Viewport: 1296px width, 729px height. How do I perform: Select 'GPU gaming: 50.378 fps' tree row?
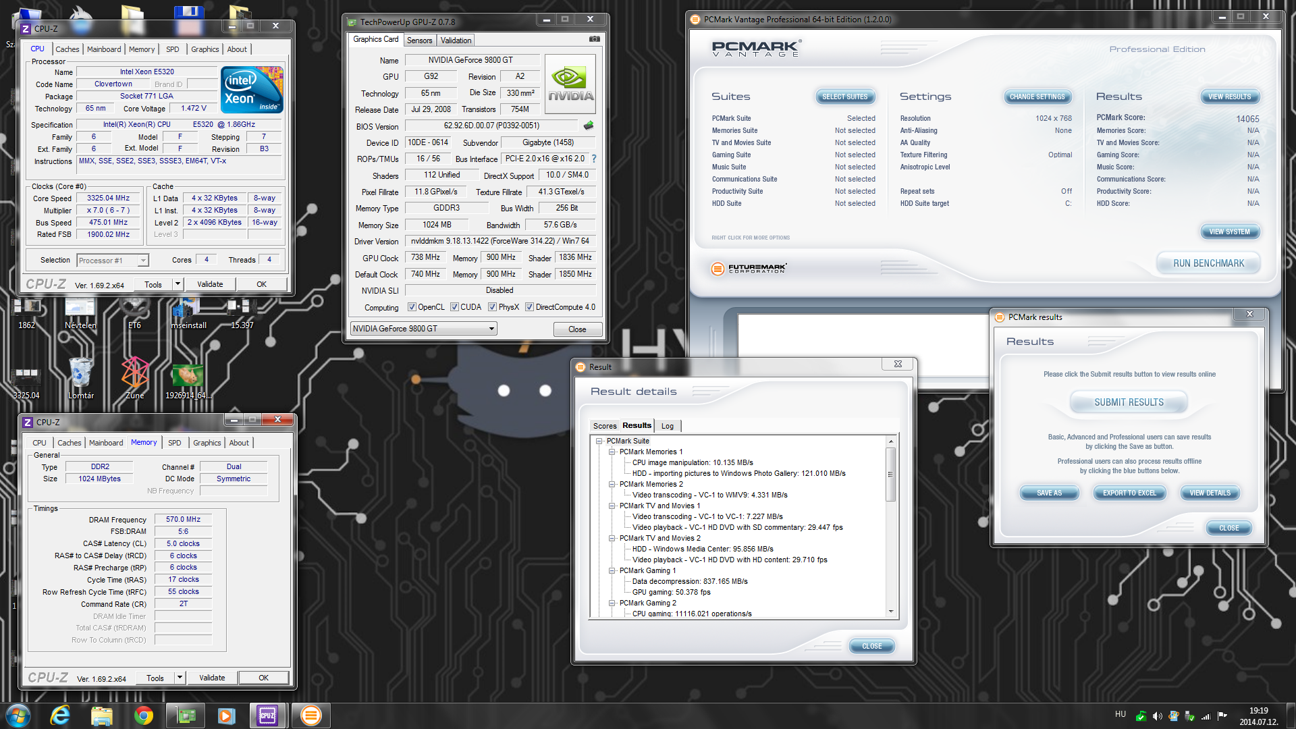click(671, 592)
